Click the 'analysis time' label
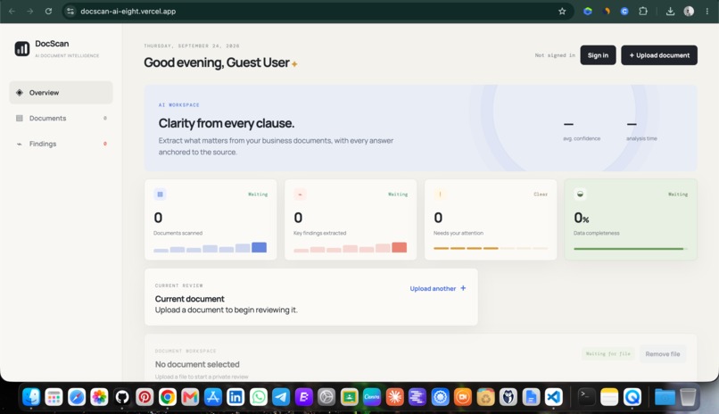Image resolution: width=719 pixels, height=414 pixels. pos(641,138)
